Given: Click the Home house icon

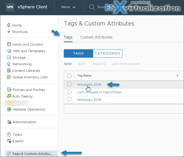Looking at the screenshot, I should [x=9, y=25].
